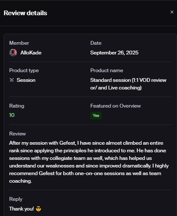The image size is (177, 216).
Task: Click the crossed swords Session icon
Action: (12, 80)
